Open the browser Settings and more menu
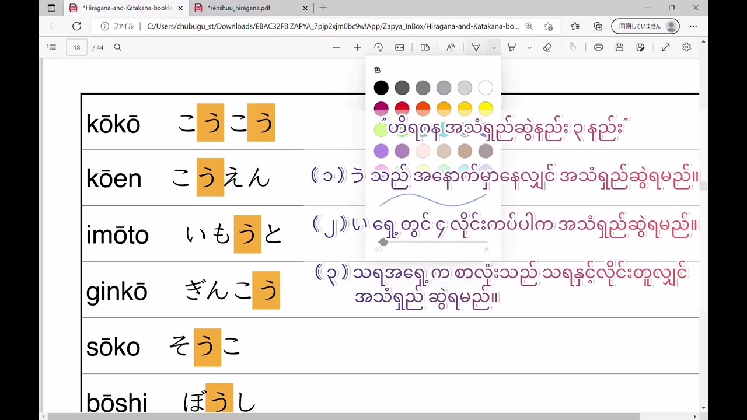 click(693, 26)
